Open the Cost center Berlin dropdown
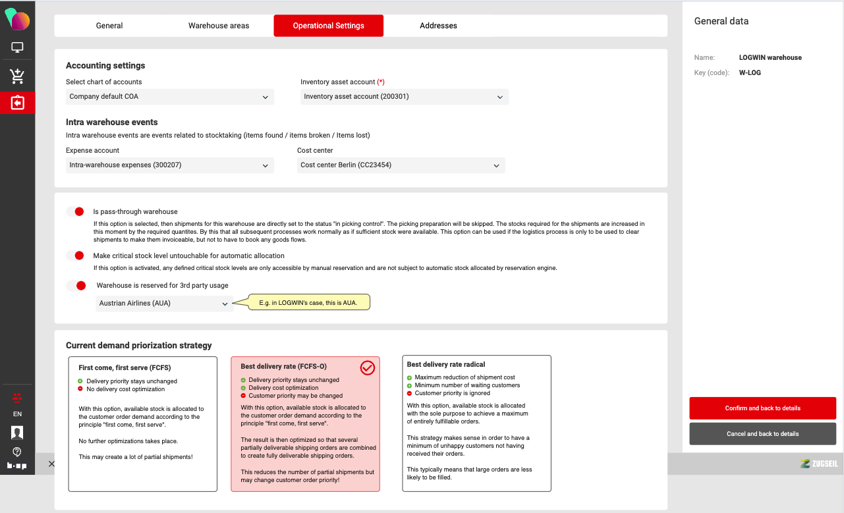This screenshot has width=844, height=513. [401, 165]
